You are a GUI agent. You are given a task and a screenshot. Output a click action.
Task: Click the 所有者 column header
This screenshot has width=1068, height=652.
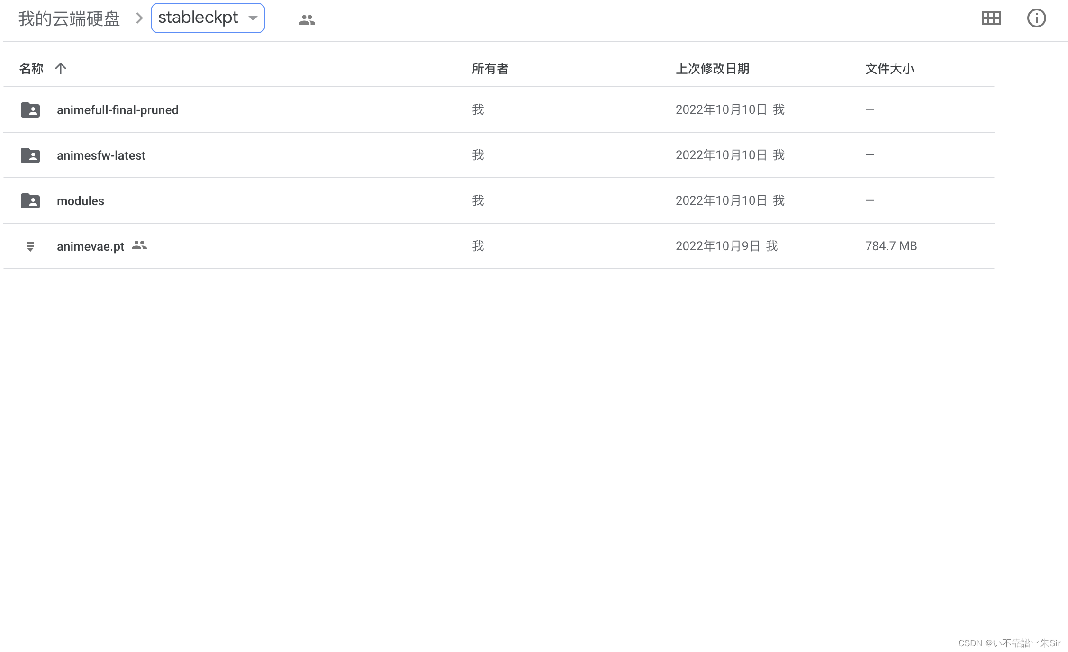pos(490,68)
